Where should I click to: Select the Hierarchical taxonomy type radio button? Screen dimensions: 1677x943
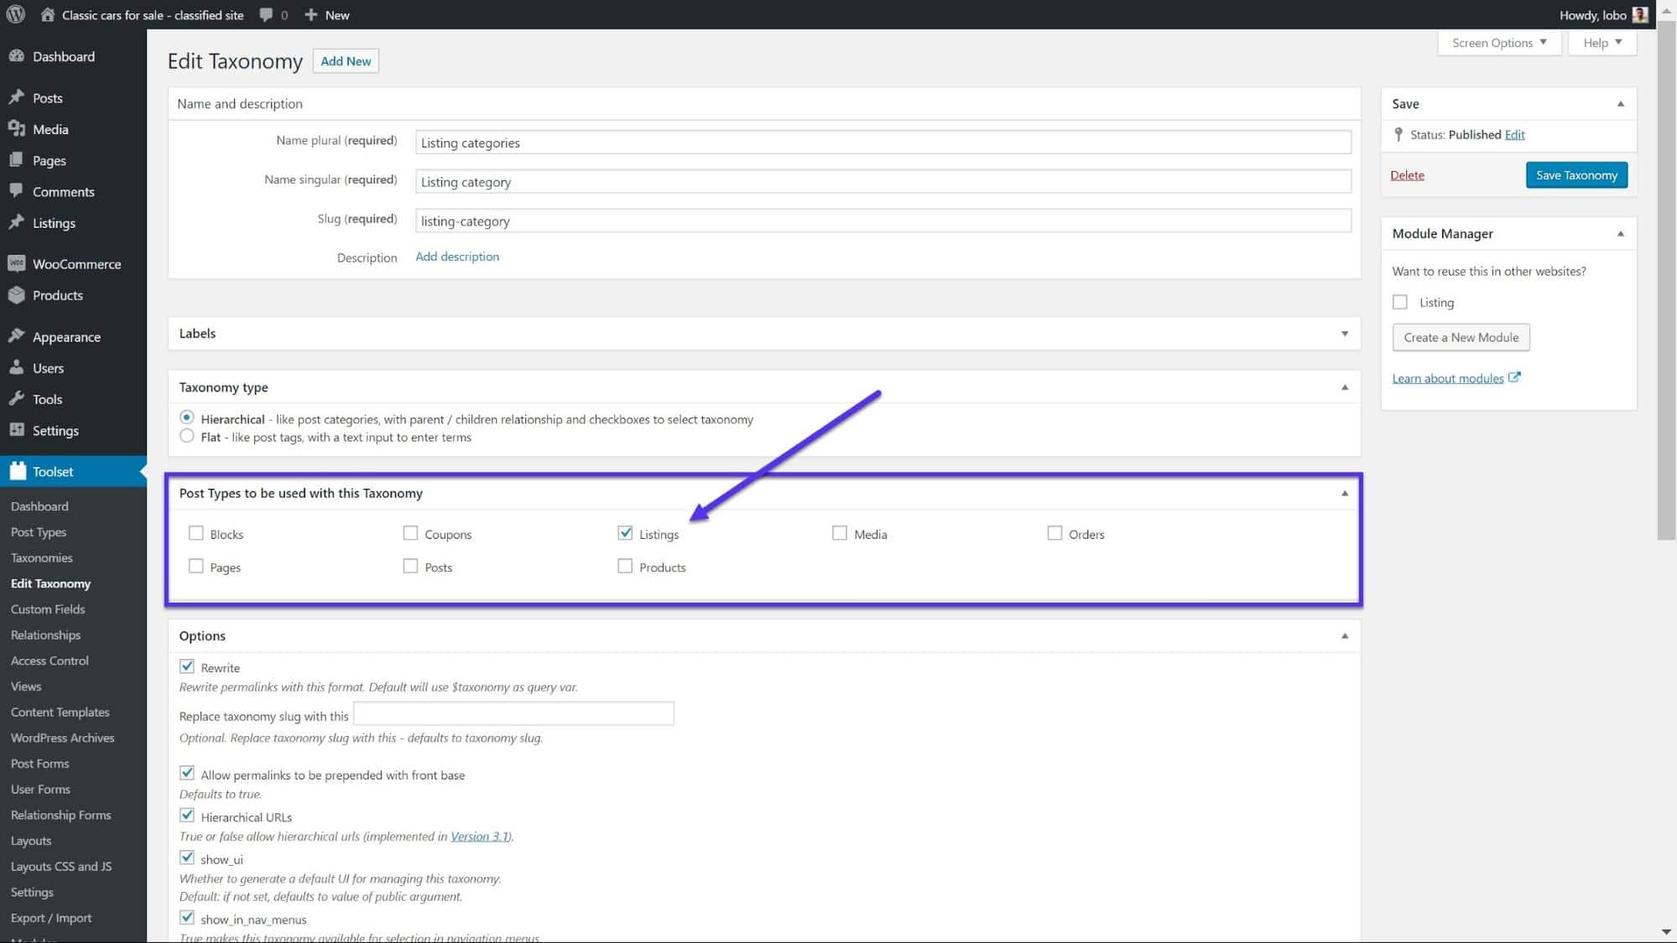186,417
